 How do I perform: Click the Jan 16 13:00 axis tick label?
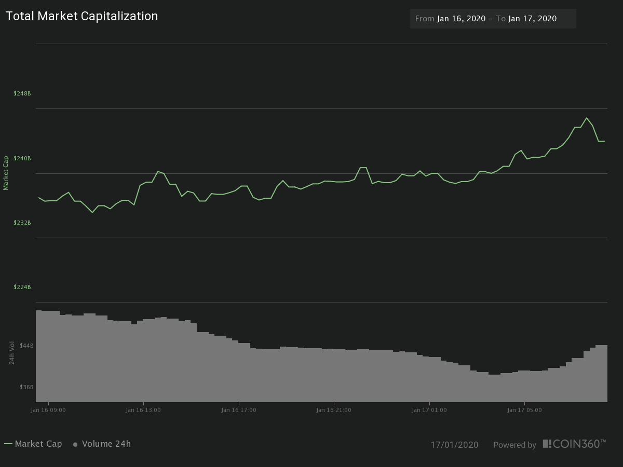point(143,409)
